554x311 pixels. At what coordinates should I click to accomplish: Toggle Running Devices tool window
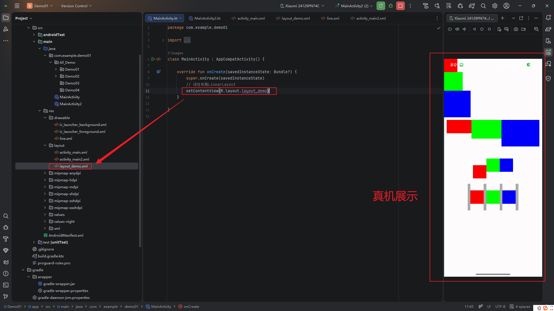[x=548, y=52]
